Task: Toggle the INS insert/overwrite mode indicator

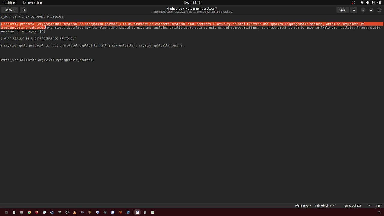Action: (x=378, y=205)
